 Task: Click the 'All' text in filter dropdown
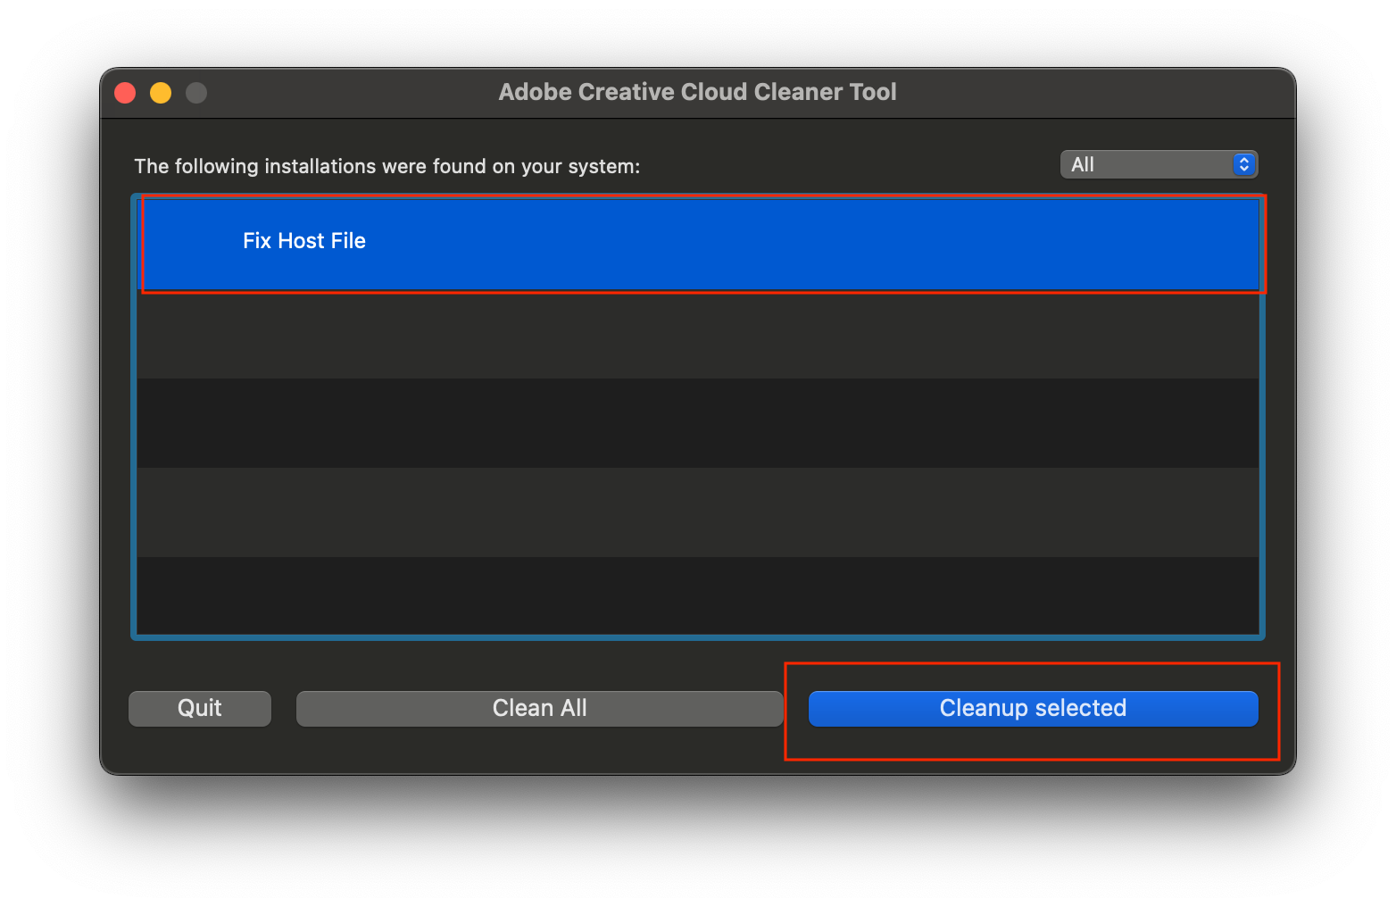tap(1083, 164)
